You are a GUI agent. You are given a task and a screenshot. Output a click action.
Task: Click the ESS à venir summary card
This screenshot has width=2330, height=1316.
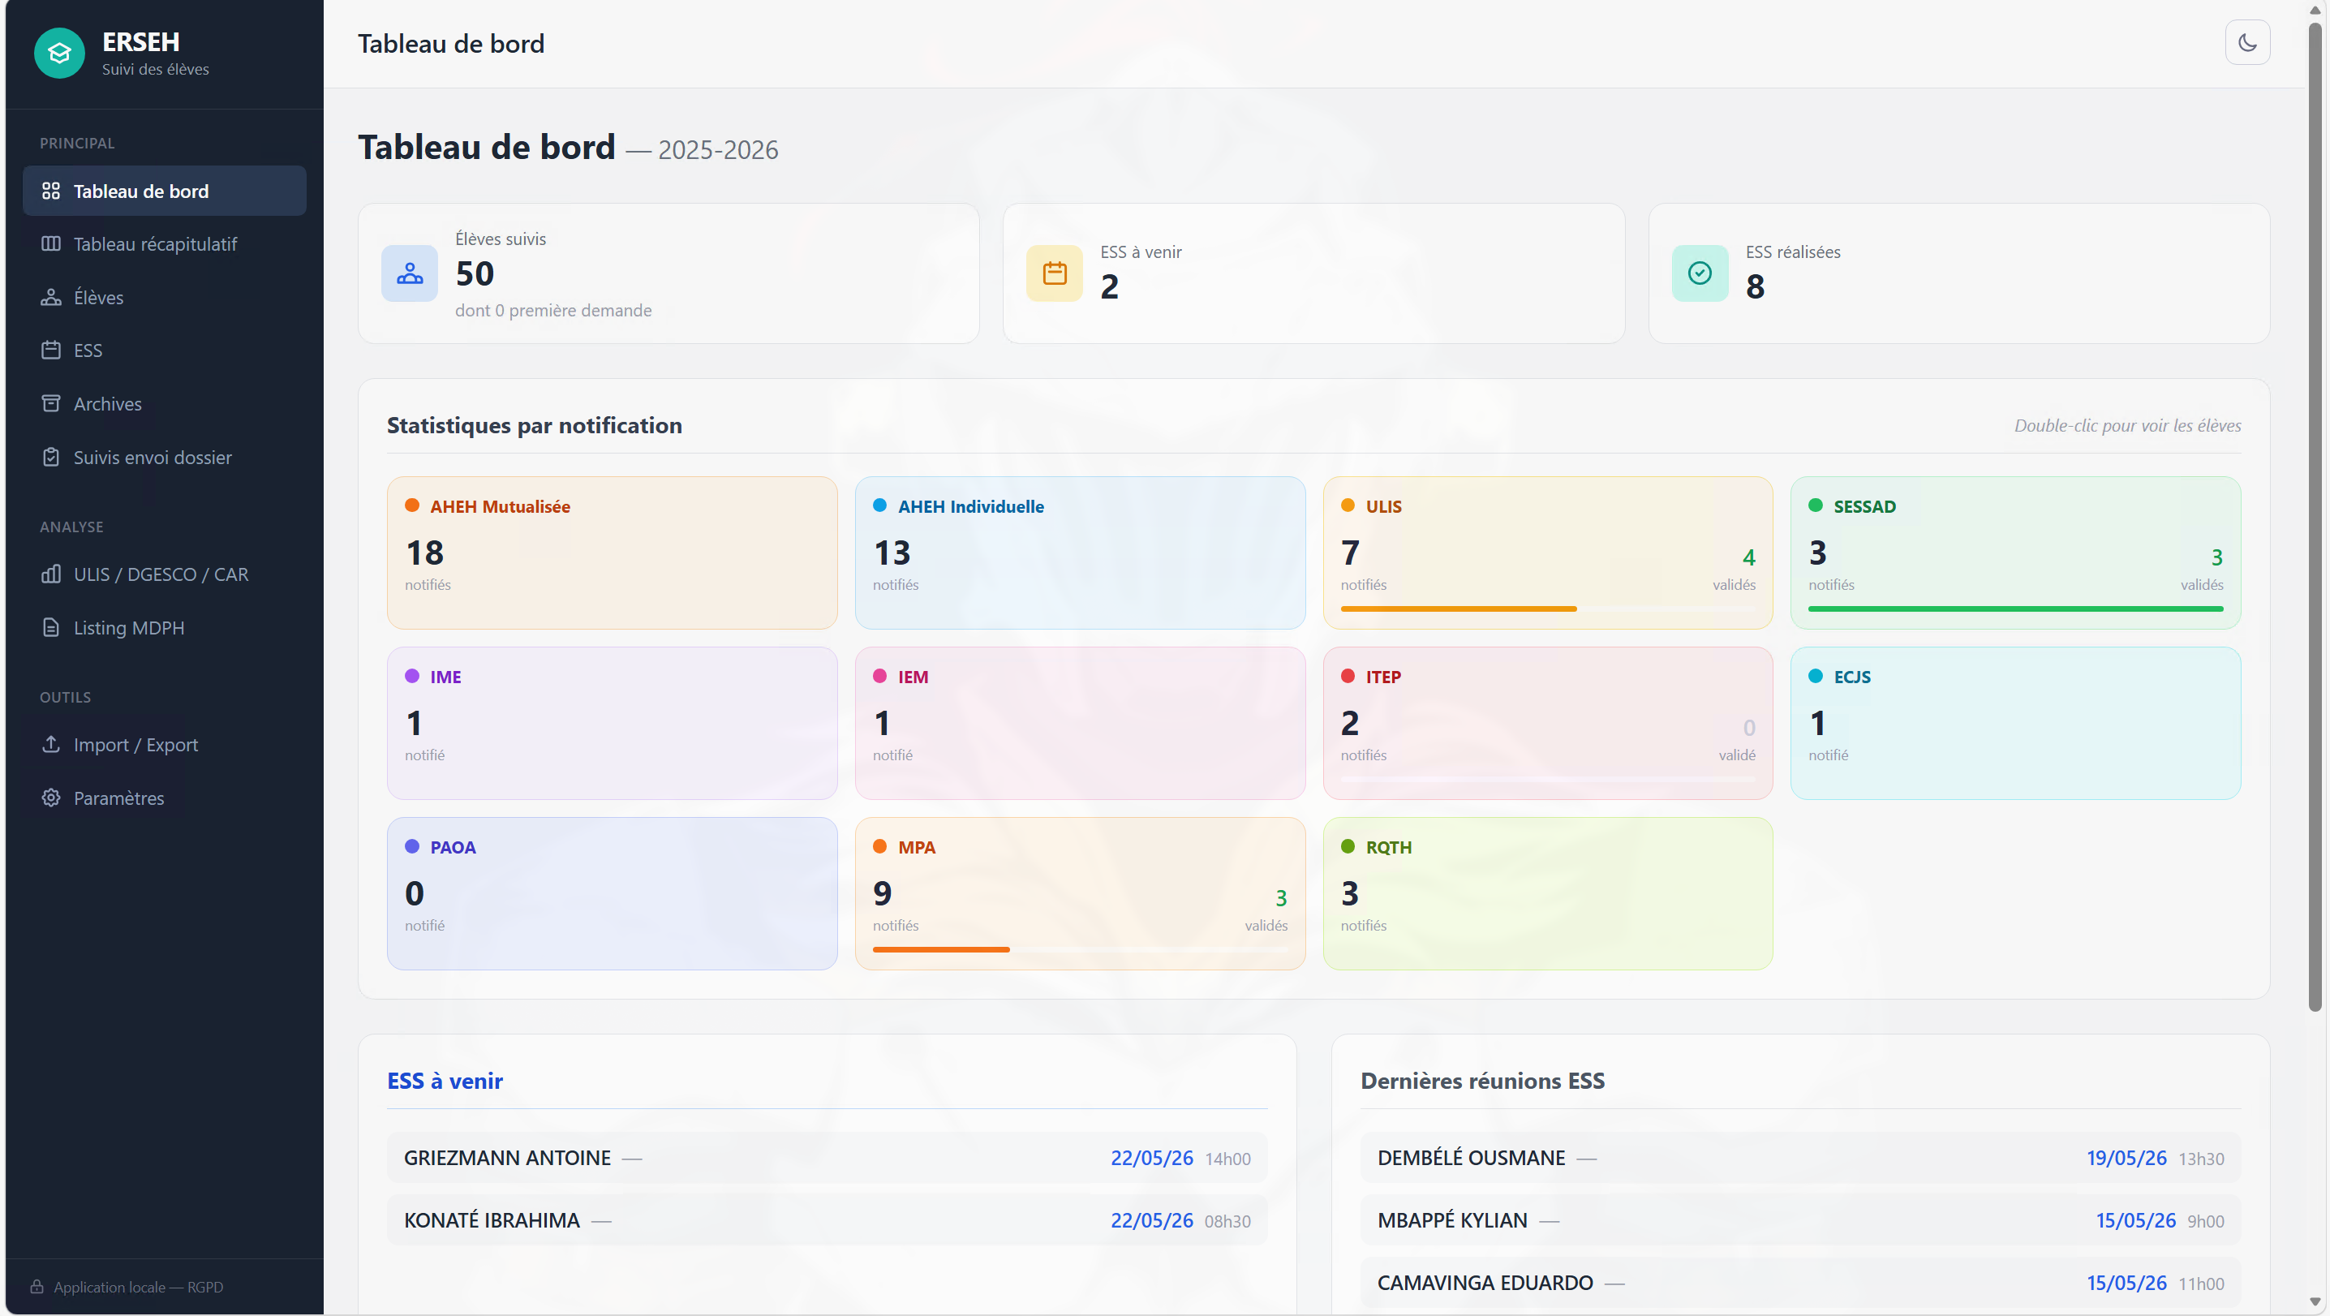click(1313, 273)
